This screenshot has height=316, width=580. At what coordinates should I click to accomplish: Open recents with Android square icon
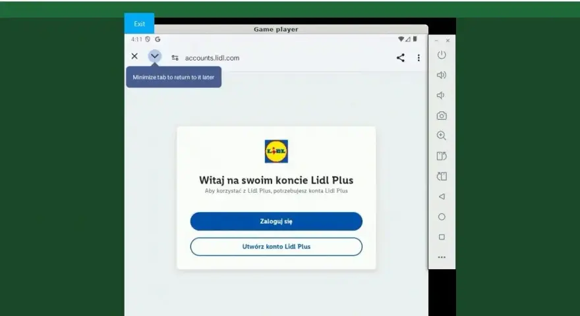click(x=442, y=237)
